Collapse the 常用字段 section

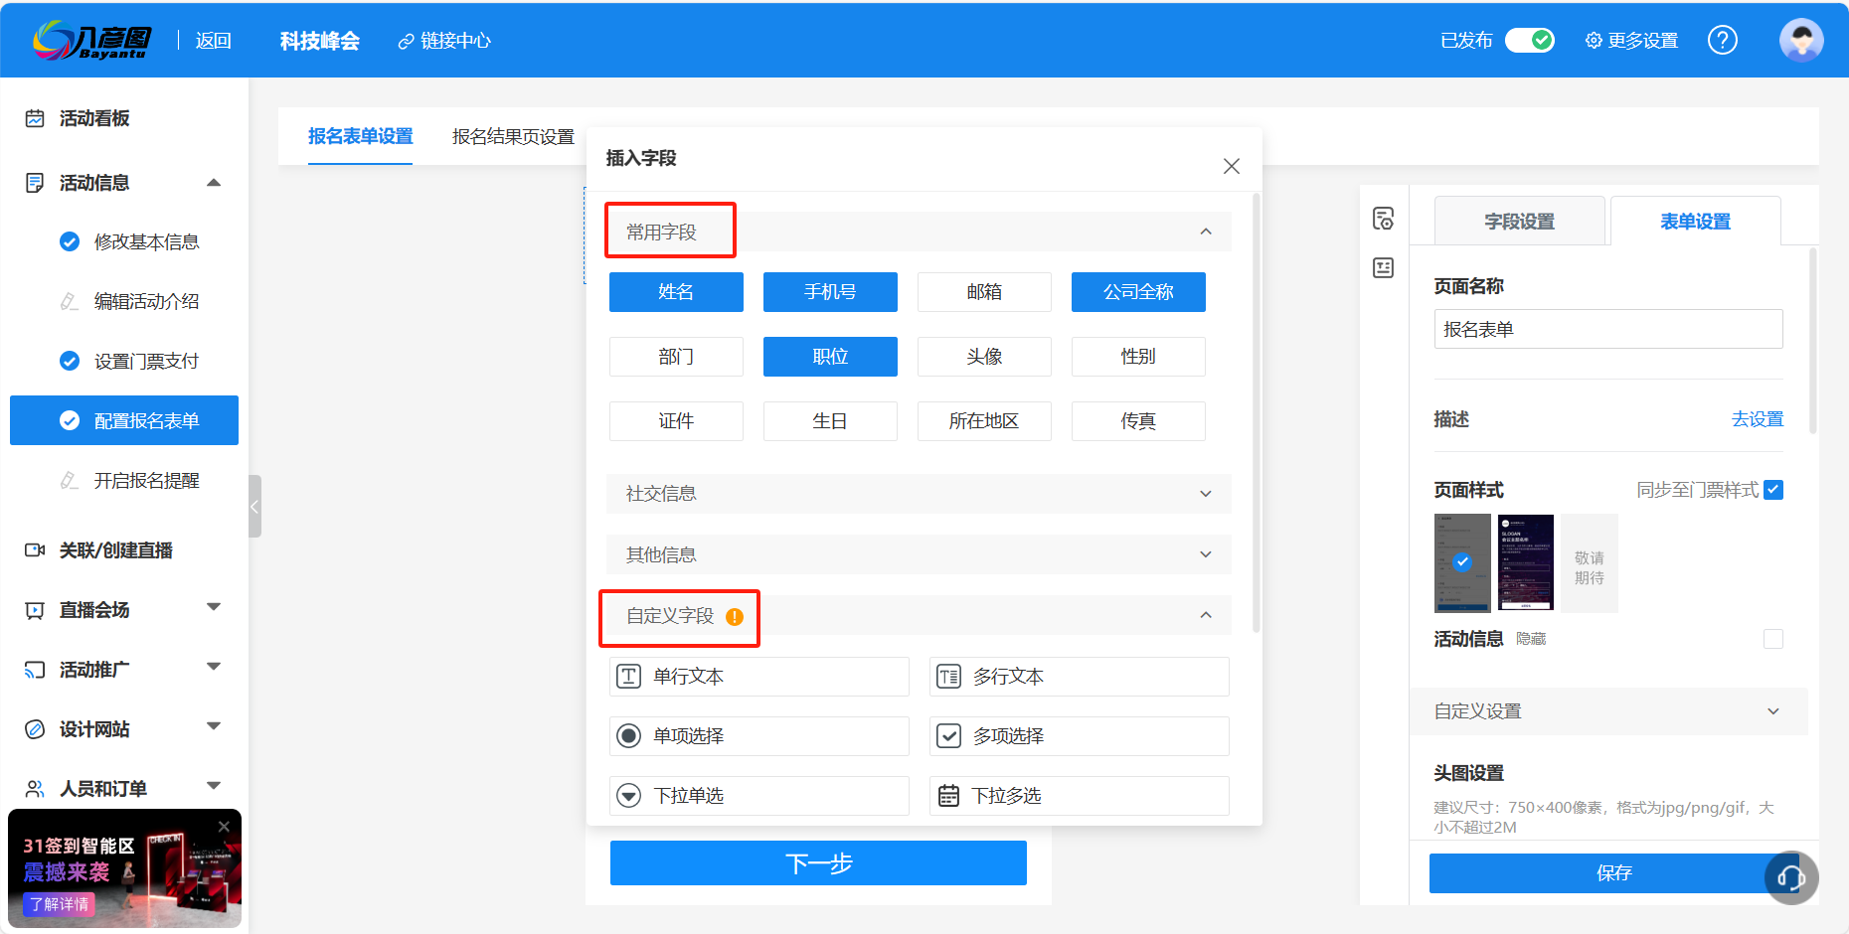tap(1206, 231)
